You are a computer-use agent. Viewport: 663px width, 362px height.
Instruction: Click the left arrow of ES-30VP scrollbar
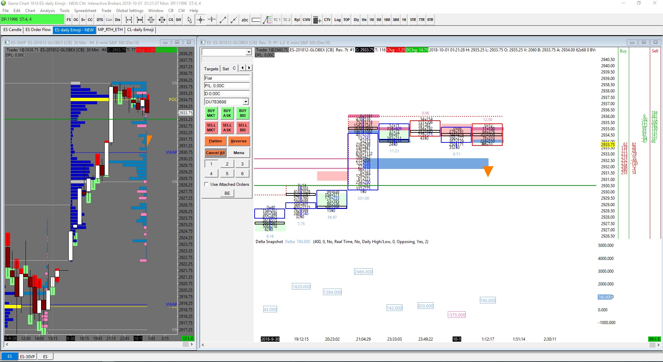(7, 344)
